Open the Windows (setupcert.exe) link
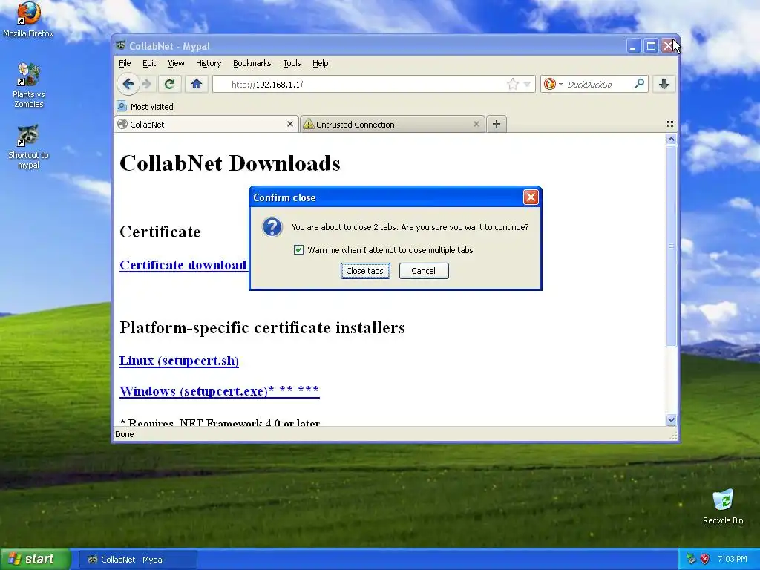 (x=220, y=390)
